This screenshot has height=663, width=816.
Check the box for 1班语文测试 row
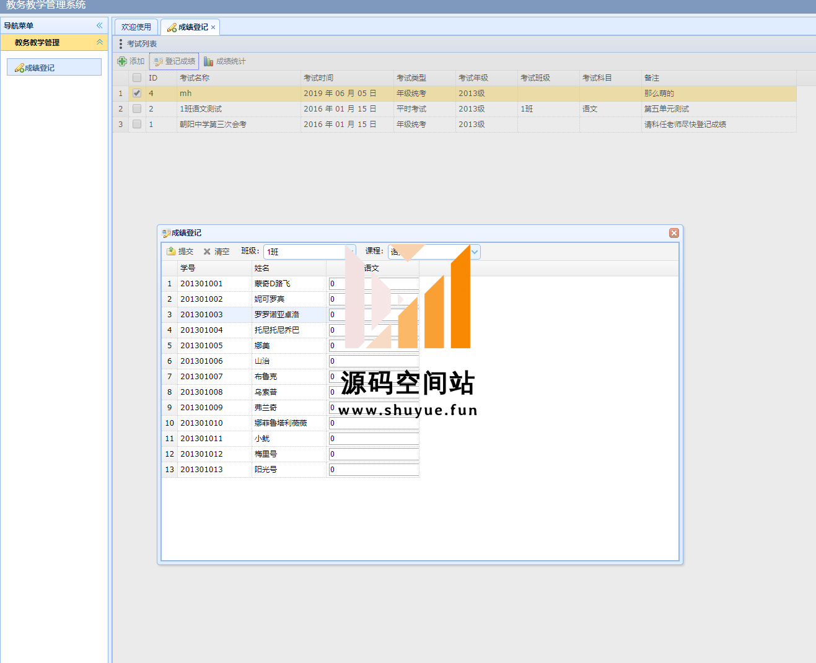pos(137,109)
